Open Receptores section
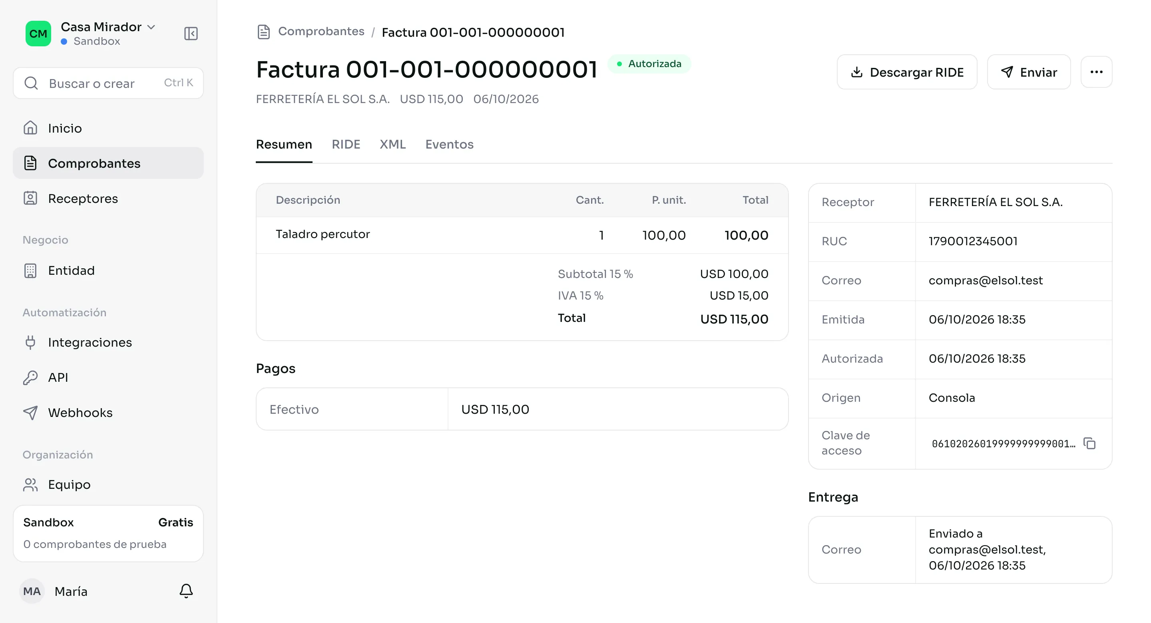Image resolution: width=1151 pixels, height=623 pixels. pos(108,198)
